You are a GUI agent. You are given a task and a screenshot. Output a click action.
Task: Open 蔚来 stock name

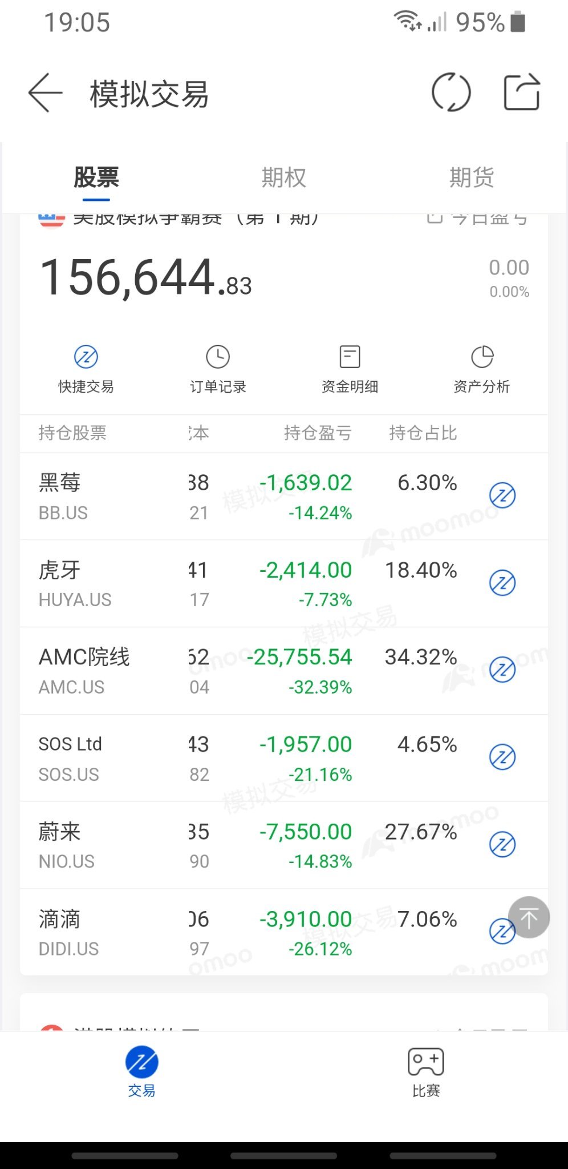pyautogui.click(x=59, y=832)
